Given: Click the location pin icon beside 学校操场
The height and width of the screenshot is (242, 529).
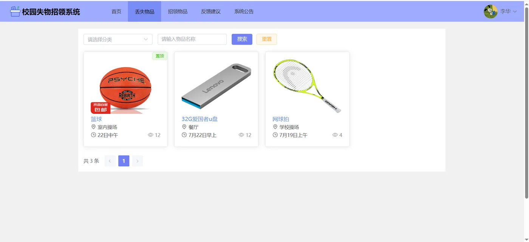Looking at the screenshot, I should (x=275, y=127).
